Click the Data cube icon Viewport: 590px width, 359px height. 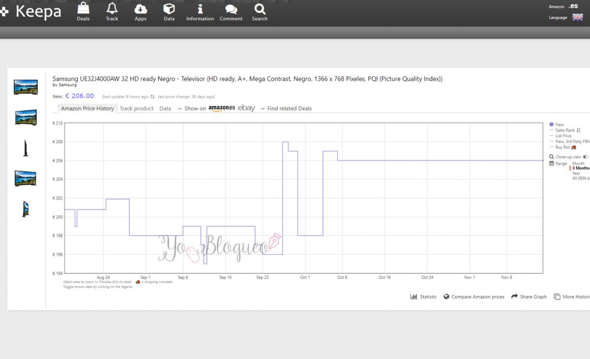click(x=169, y=9)
